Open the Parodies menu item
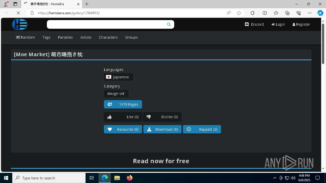Viewport: 326px width, 183px height. [x=65, y=37]
